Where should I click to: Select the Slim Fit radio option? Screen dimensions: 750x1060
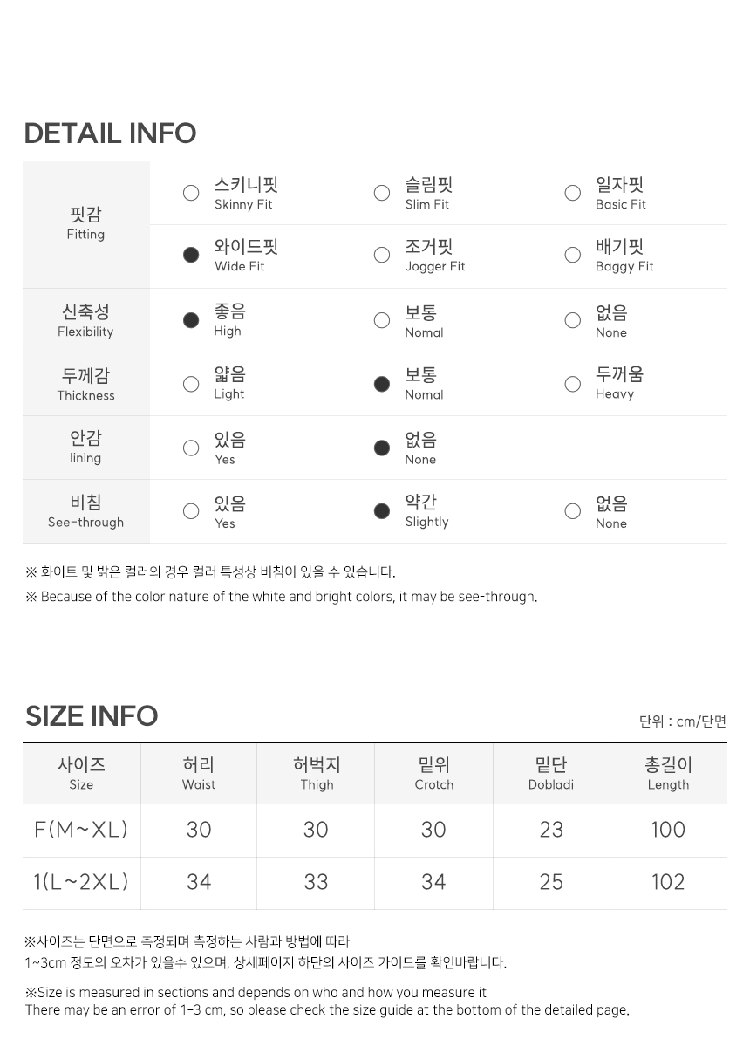382,193
